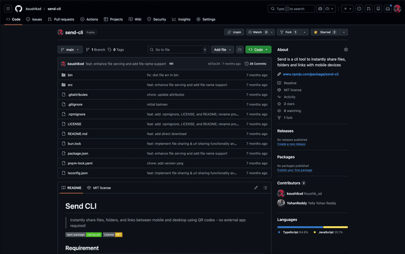Select the MIT license tab in README panel
This screenshot has width=405, height=254.
click(99, 187)
